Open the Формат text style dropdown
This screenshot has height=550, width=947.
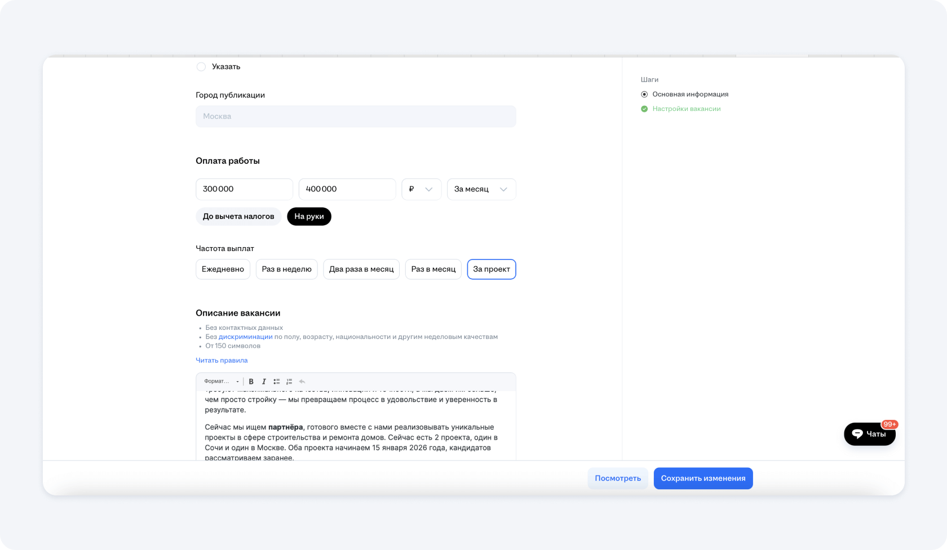221,382
